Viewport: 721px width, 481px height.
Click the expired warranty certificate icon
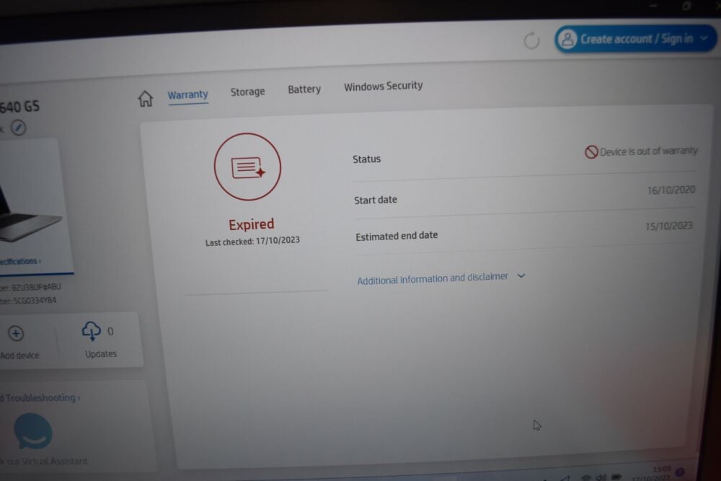click(247, 167)
